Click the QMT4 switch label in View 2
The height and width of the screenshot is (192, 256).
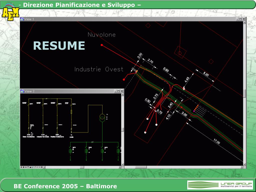coord(74,104)
